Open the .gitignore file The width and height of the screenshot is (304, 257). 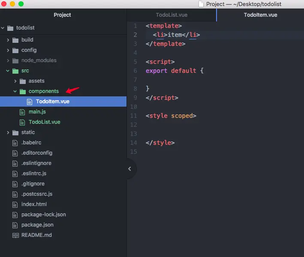(x=33, y=184)
